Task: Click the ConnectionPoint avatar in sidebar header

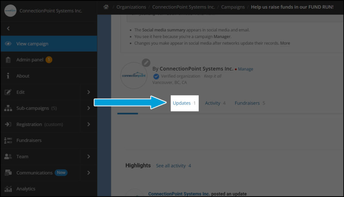Action: (x=10, y=11)
